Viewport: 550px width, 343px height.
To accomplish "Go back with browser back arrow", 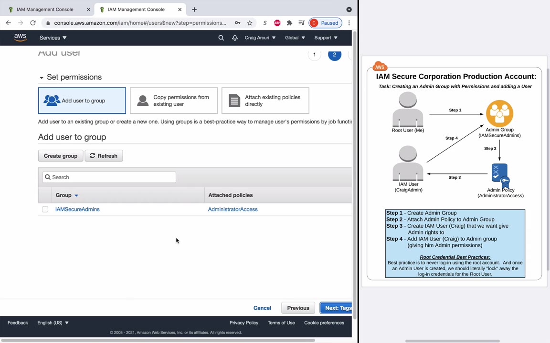I will point(9,23).
